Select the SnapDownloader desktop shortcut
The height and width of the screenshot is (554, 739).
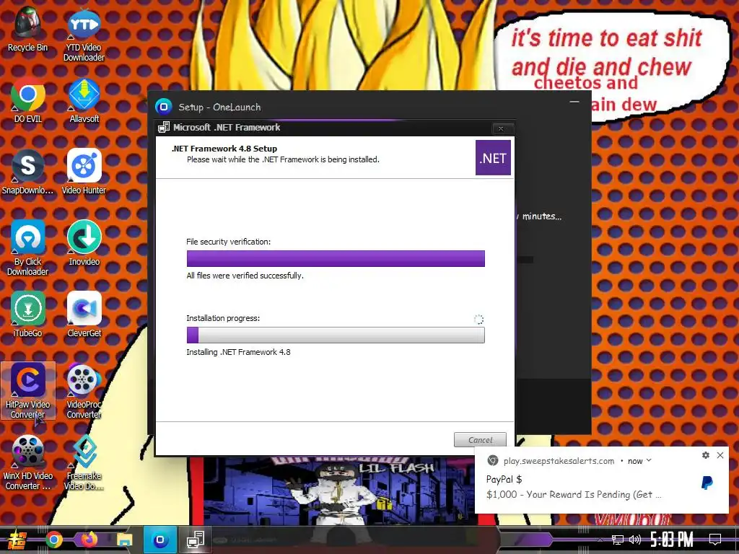pos(28,172)
